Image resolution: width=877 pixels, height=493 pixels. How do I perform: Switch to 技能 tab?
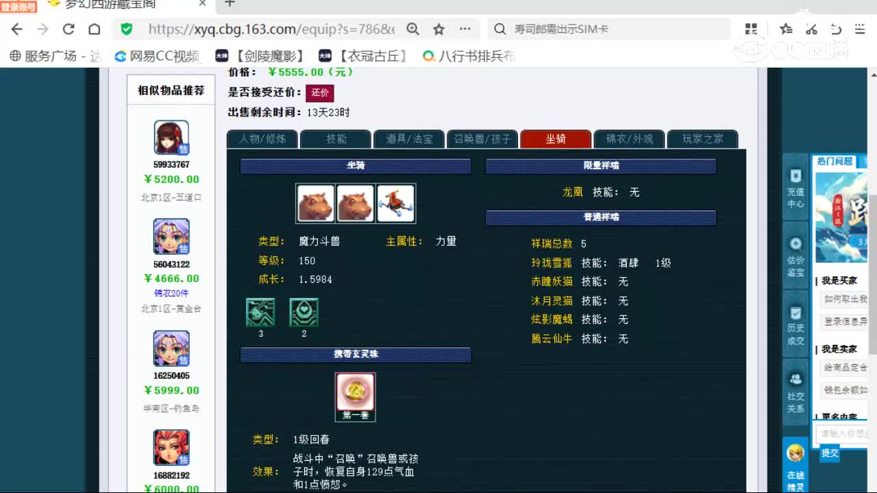tap(336, 139)
